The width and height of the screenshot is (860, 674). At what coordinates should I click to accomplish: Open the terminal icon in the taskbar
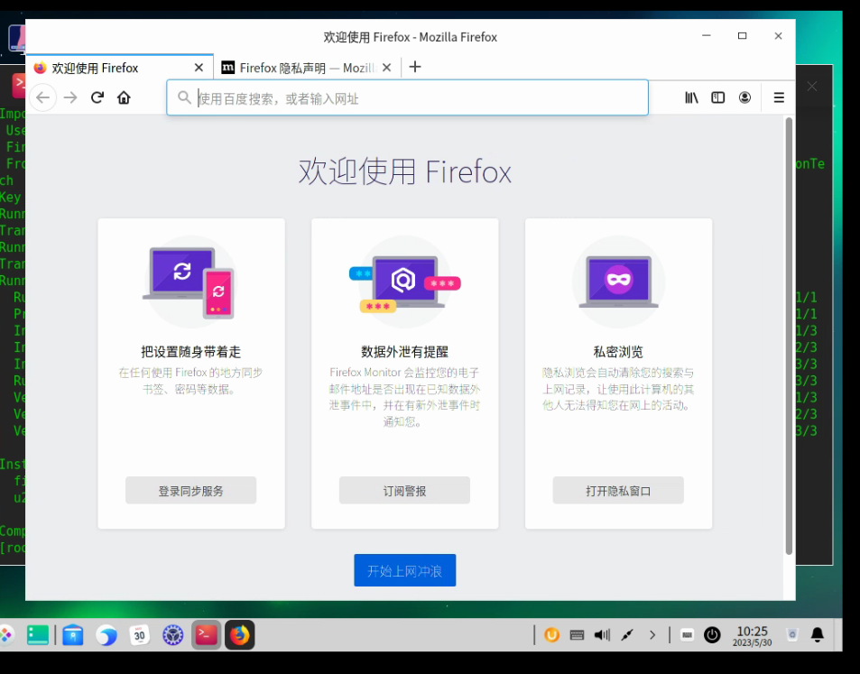tap(206, 635)
